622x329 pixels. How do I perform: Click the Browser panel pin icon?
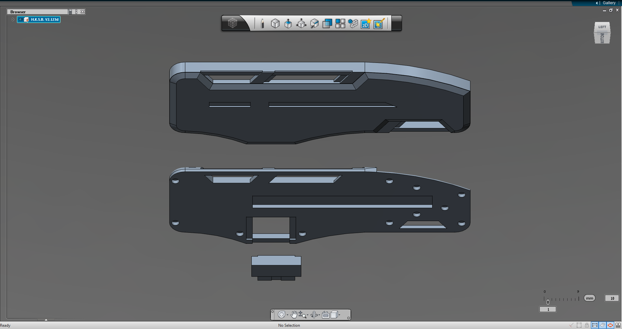point(76,12)
